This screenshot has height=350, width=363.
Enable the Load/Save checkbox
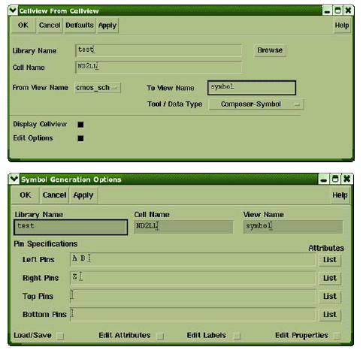click(x=60, y=336)
